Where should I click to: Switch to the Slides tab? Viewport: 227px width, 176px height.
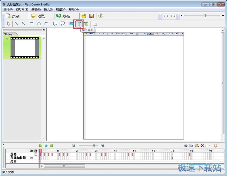(8, 34)
